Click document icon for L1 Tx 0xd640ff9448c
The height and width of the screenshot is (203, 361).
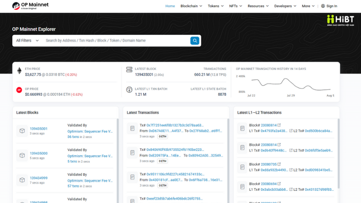[242, 148]
